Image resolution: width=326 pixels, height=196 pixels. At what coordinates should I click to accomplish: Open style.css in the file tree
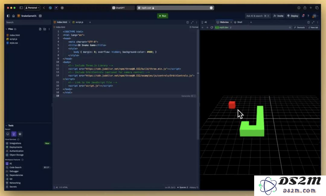tap(14, 43)
